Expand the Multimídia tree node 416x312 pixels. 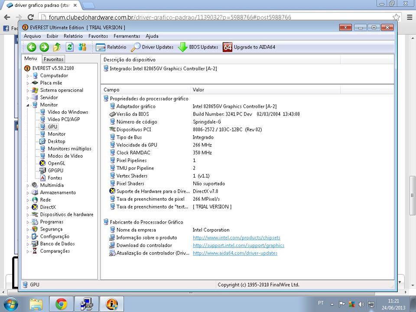tap(28, 185)
